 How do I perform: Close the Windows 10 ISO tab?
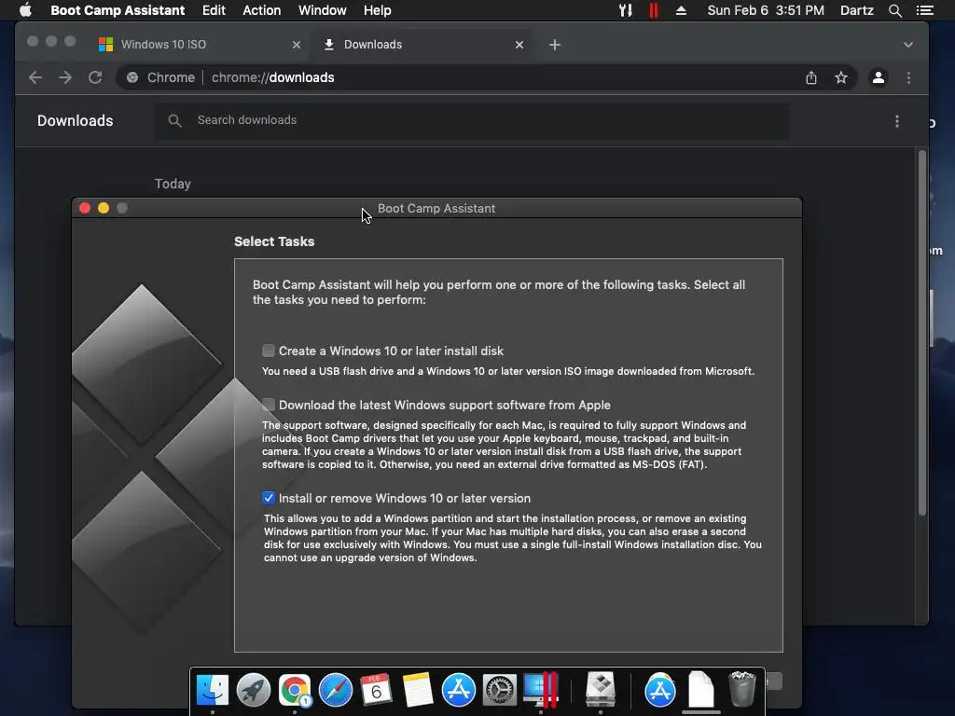[x=297, y=45]
